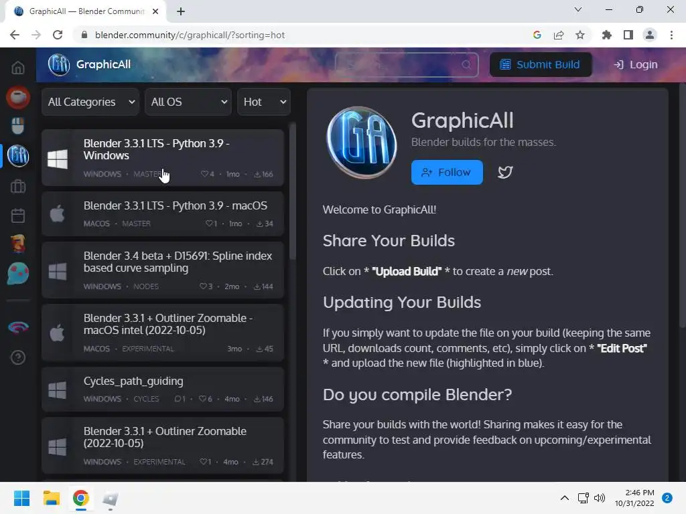Viewport: 686px width, 514px height.
Task: Select the GraphicAll icon in left sidebar
Action: click(18, 155)
